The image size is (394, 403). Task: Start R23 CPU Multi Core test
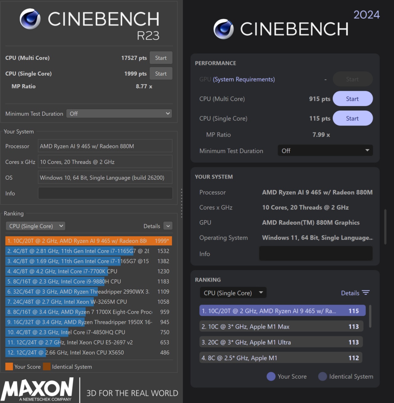tap(161, 58)
